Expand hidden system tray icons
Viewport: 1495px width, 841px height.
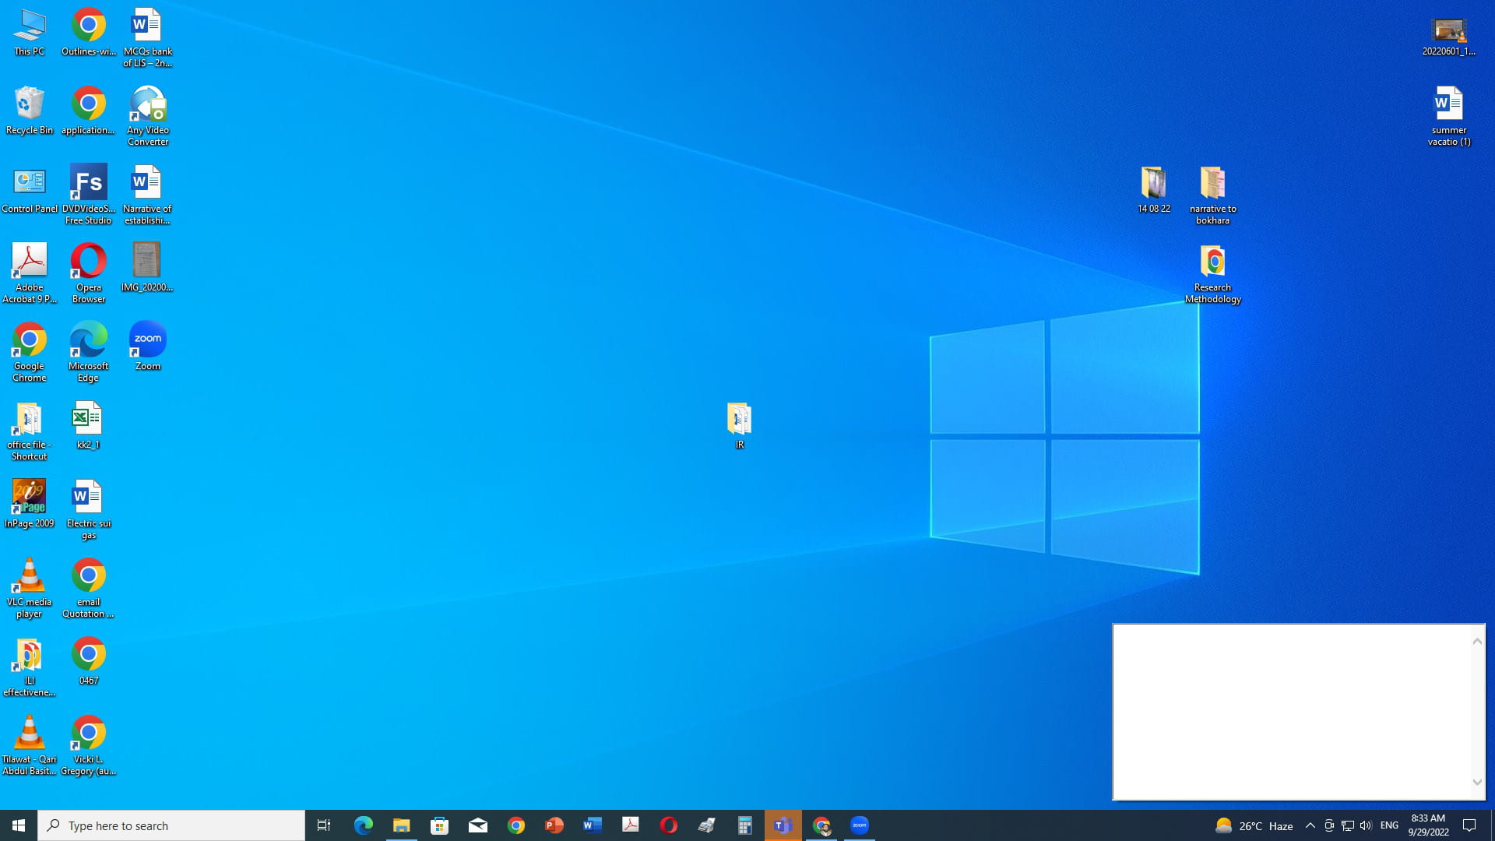point(1310,825)
